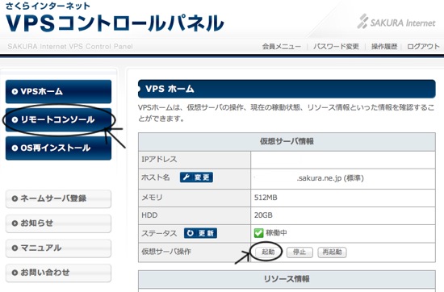Refresh status with the 更新 button
444x292 pixels.
click(200, 233)
